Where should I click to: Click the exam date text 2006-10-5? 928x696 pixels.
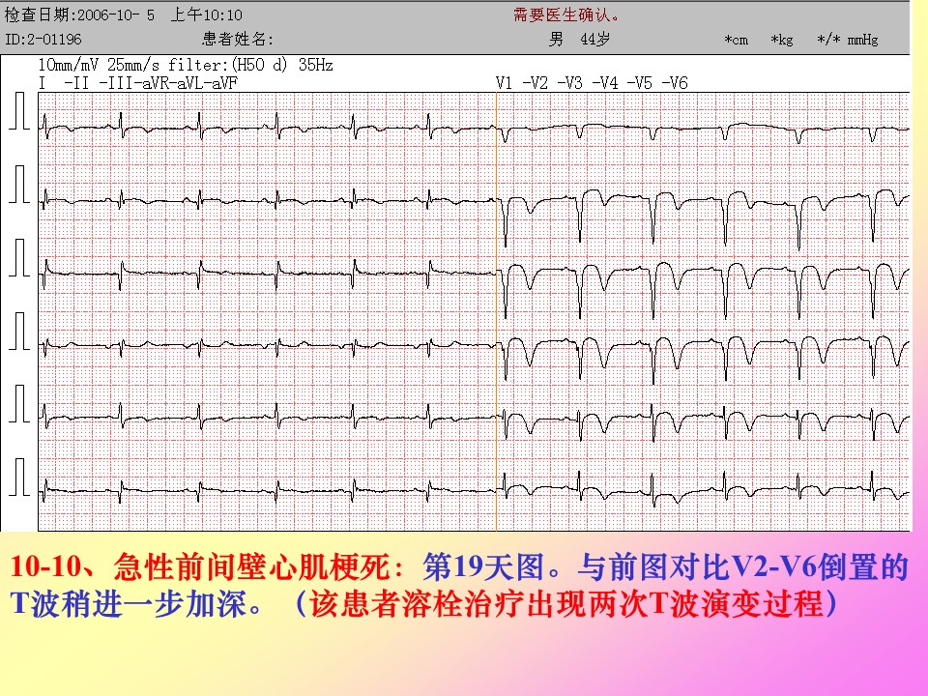[x=116, y=14]
